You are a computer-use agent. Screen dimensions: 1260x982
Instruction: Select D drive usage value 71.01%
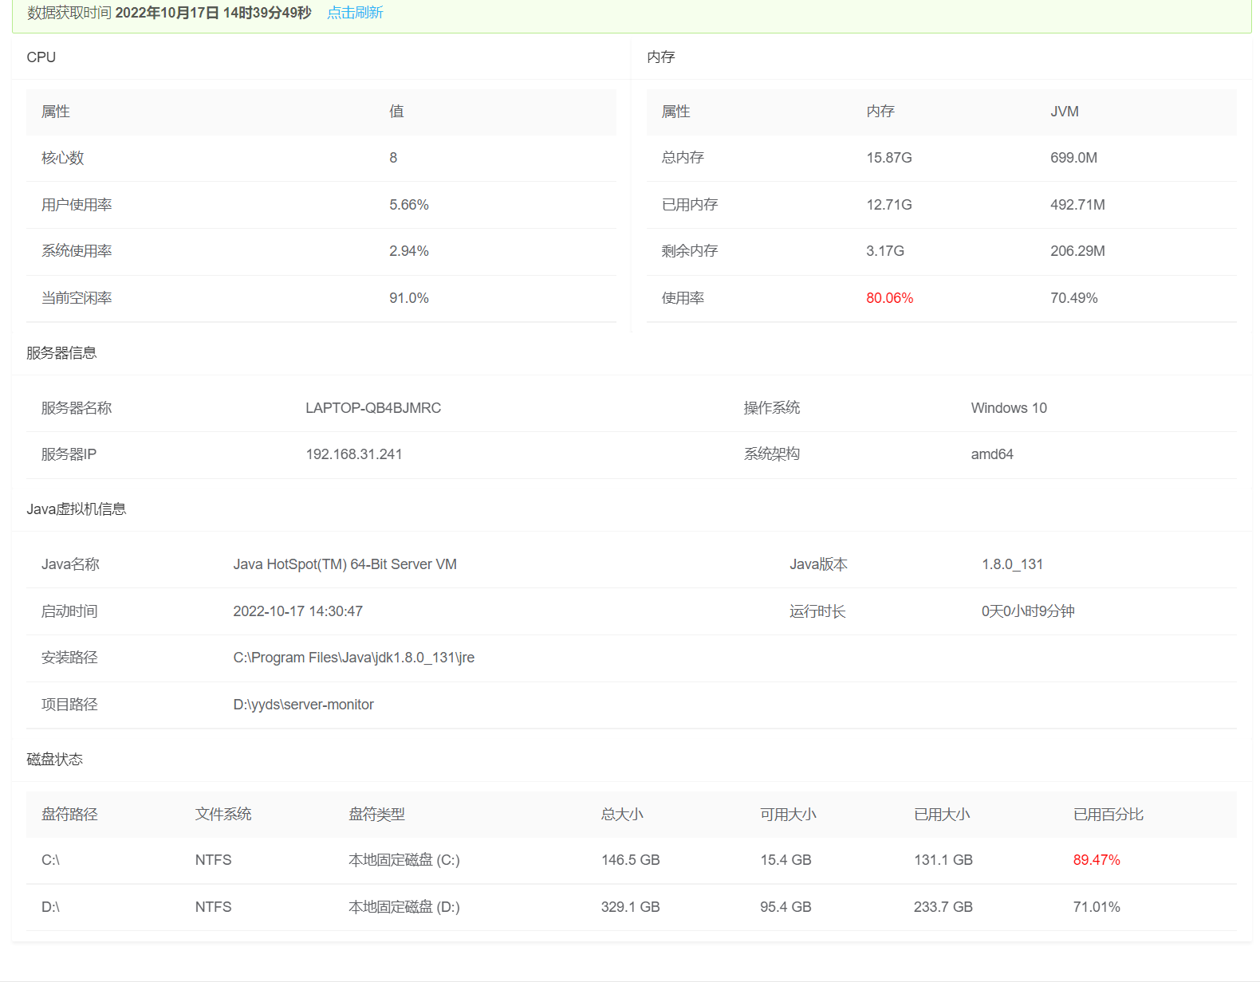[1097, 907]
